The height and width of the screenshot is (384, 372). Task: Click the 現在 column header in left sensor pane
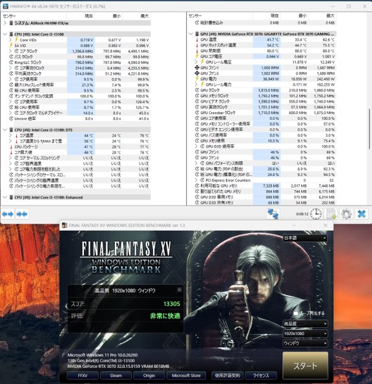[x=88, y=16]
